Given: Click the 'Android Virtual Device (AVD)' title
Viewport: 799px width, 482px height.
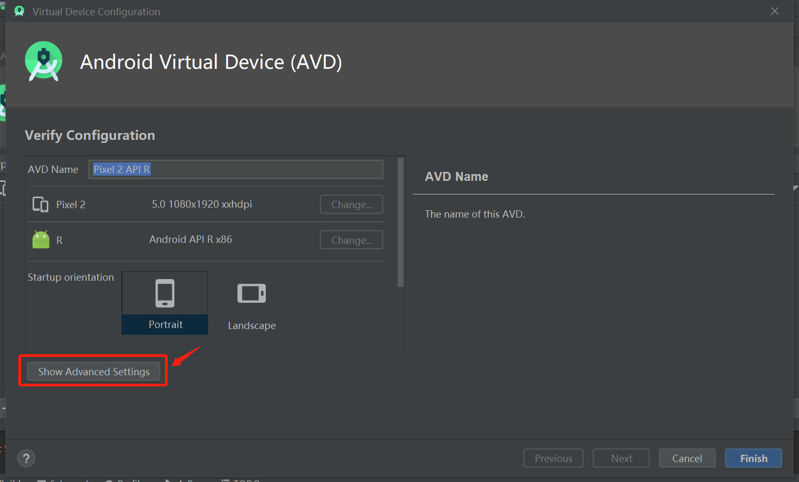Looking at the screenshot, I should [x=211, y=62].
